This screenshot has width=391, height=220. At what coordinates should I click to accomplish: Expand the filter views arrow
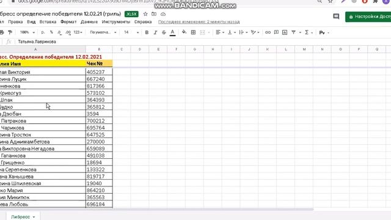coord(300,32)
